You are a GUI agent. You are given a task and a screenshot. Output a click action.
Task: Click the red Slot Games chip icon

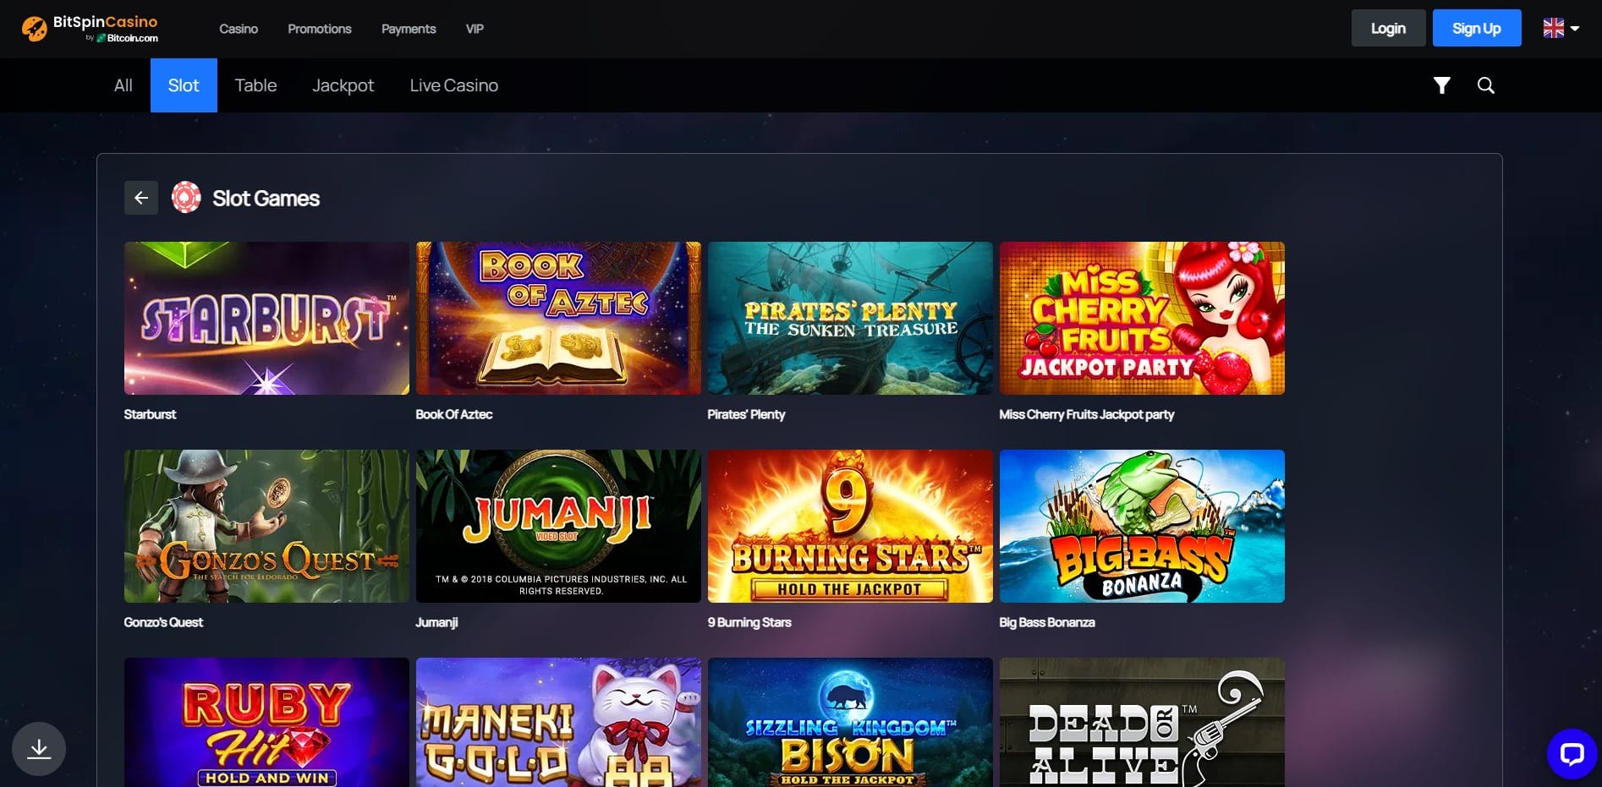coord(186,198)
